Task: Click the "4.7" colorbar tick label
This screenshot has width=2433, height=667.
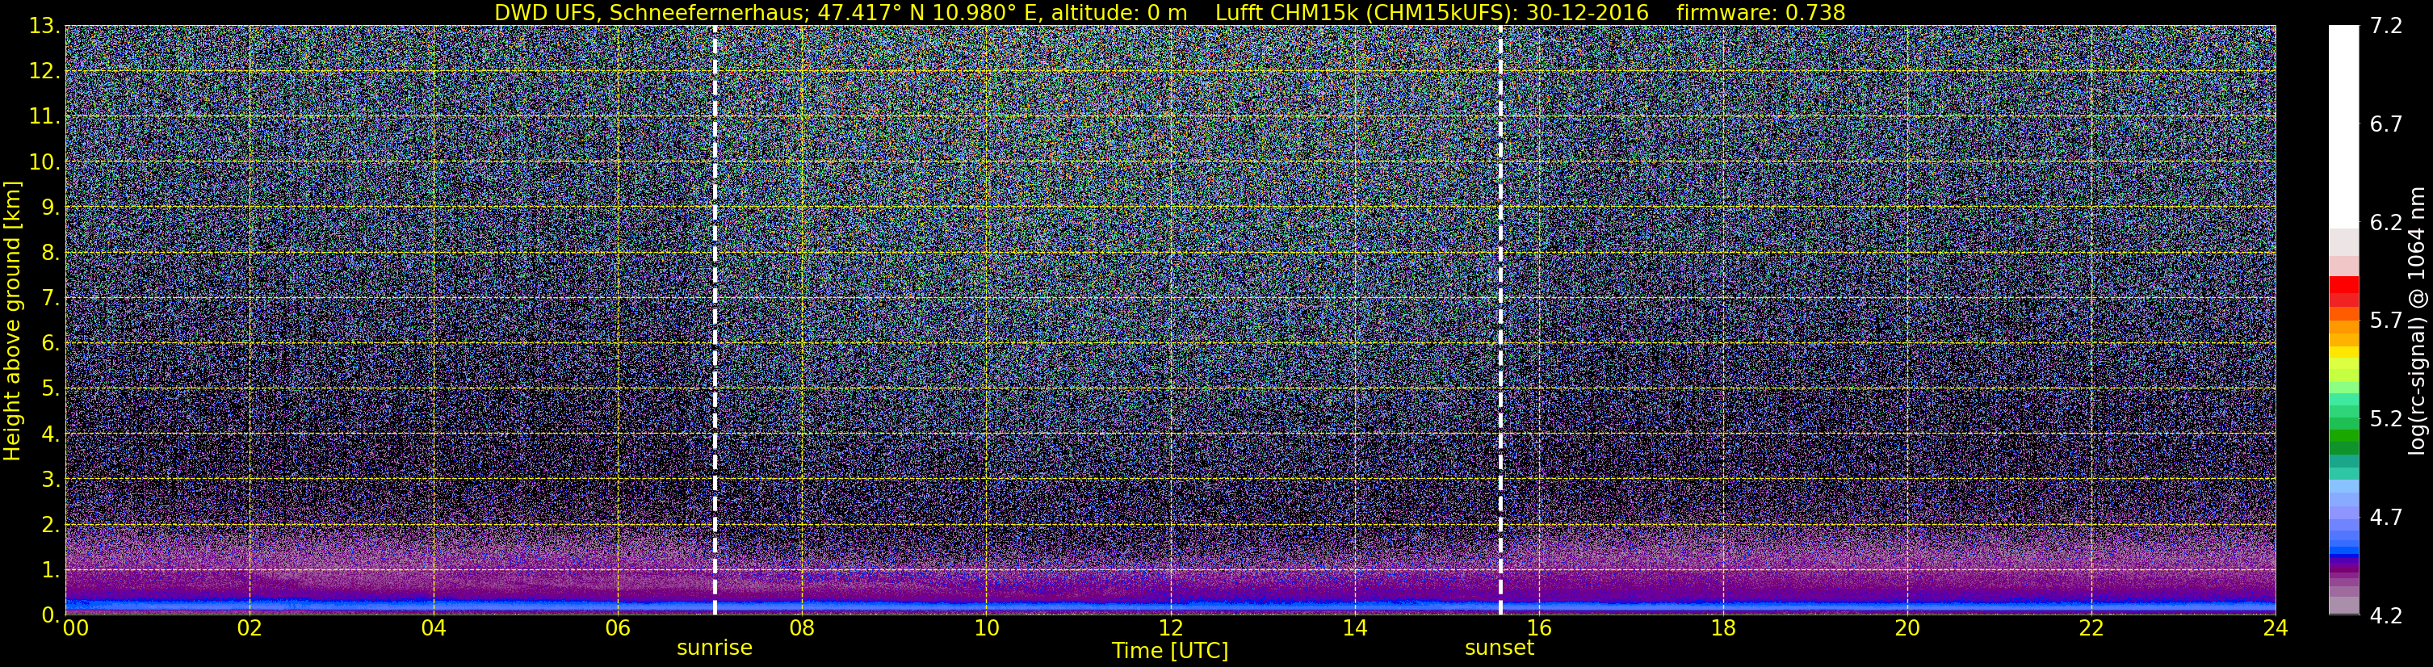Action: click(x=2386, y=518)
